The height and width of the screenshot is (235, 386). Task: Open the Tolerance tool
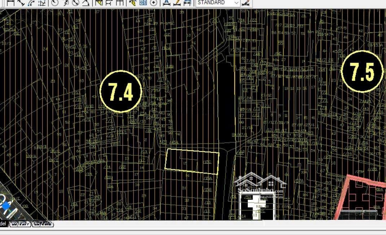pyautogui.click(x=143, y=3)
